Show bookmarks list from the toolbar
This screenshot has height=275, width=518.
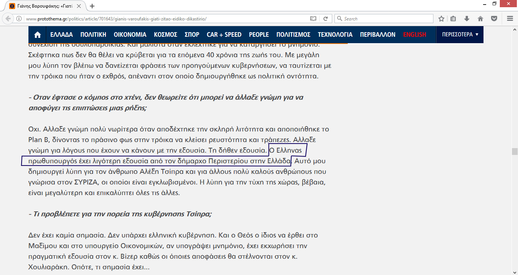454,19
